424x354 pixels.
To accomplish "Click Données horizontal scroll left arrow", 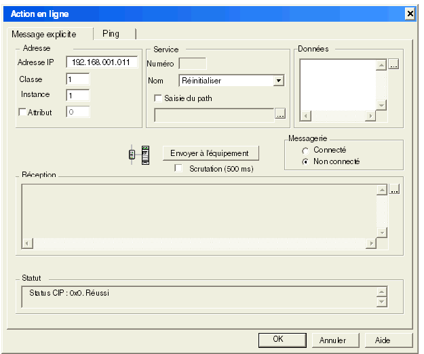I will pyautogui.click(x=305, y=116).
